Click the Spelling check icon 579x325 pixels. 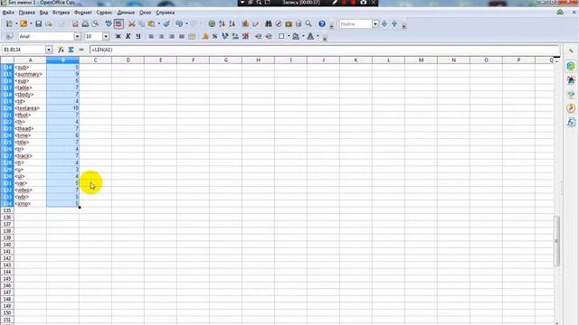(x=109, y=24)
